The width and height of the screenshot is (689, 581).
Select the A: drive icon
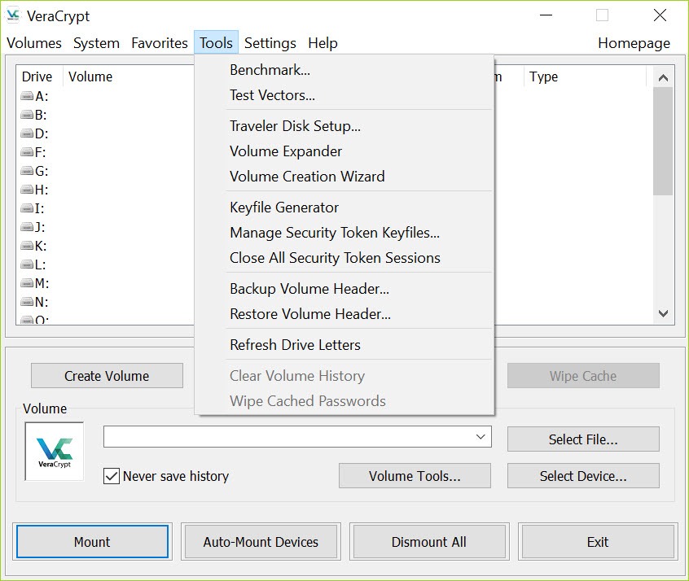click(27, 96)
